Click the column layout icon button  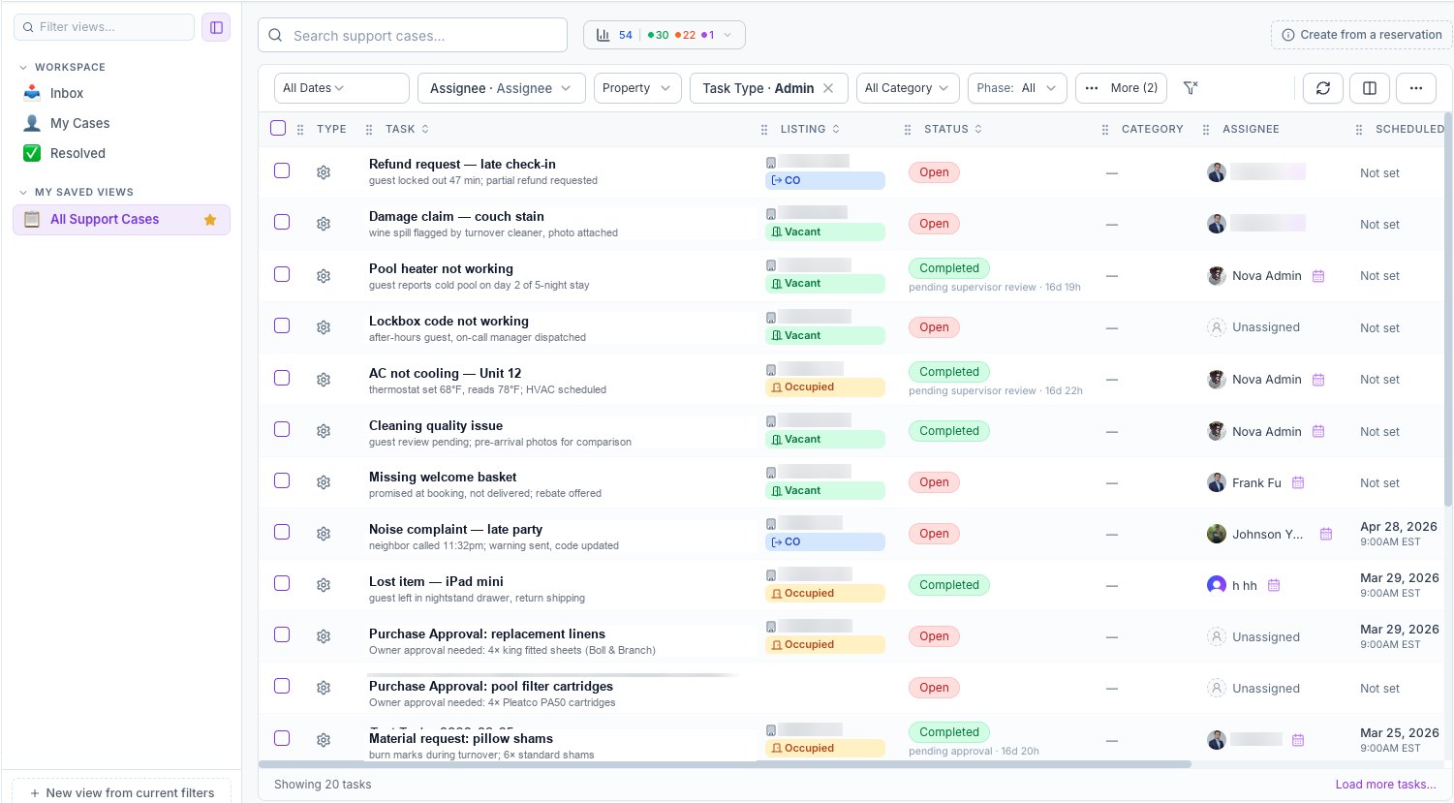click(1370, 88)
